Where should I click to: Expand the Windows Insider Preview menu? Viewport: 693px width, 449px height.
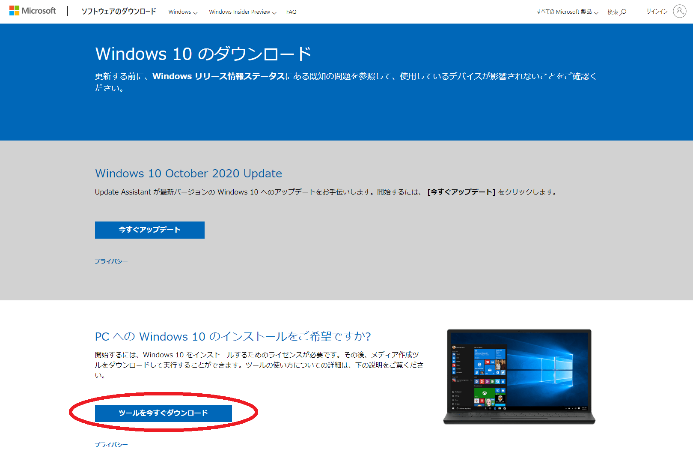243,12
